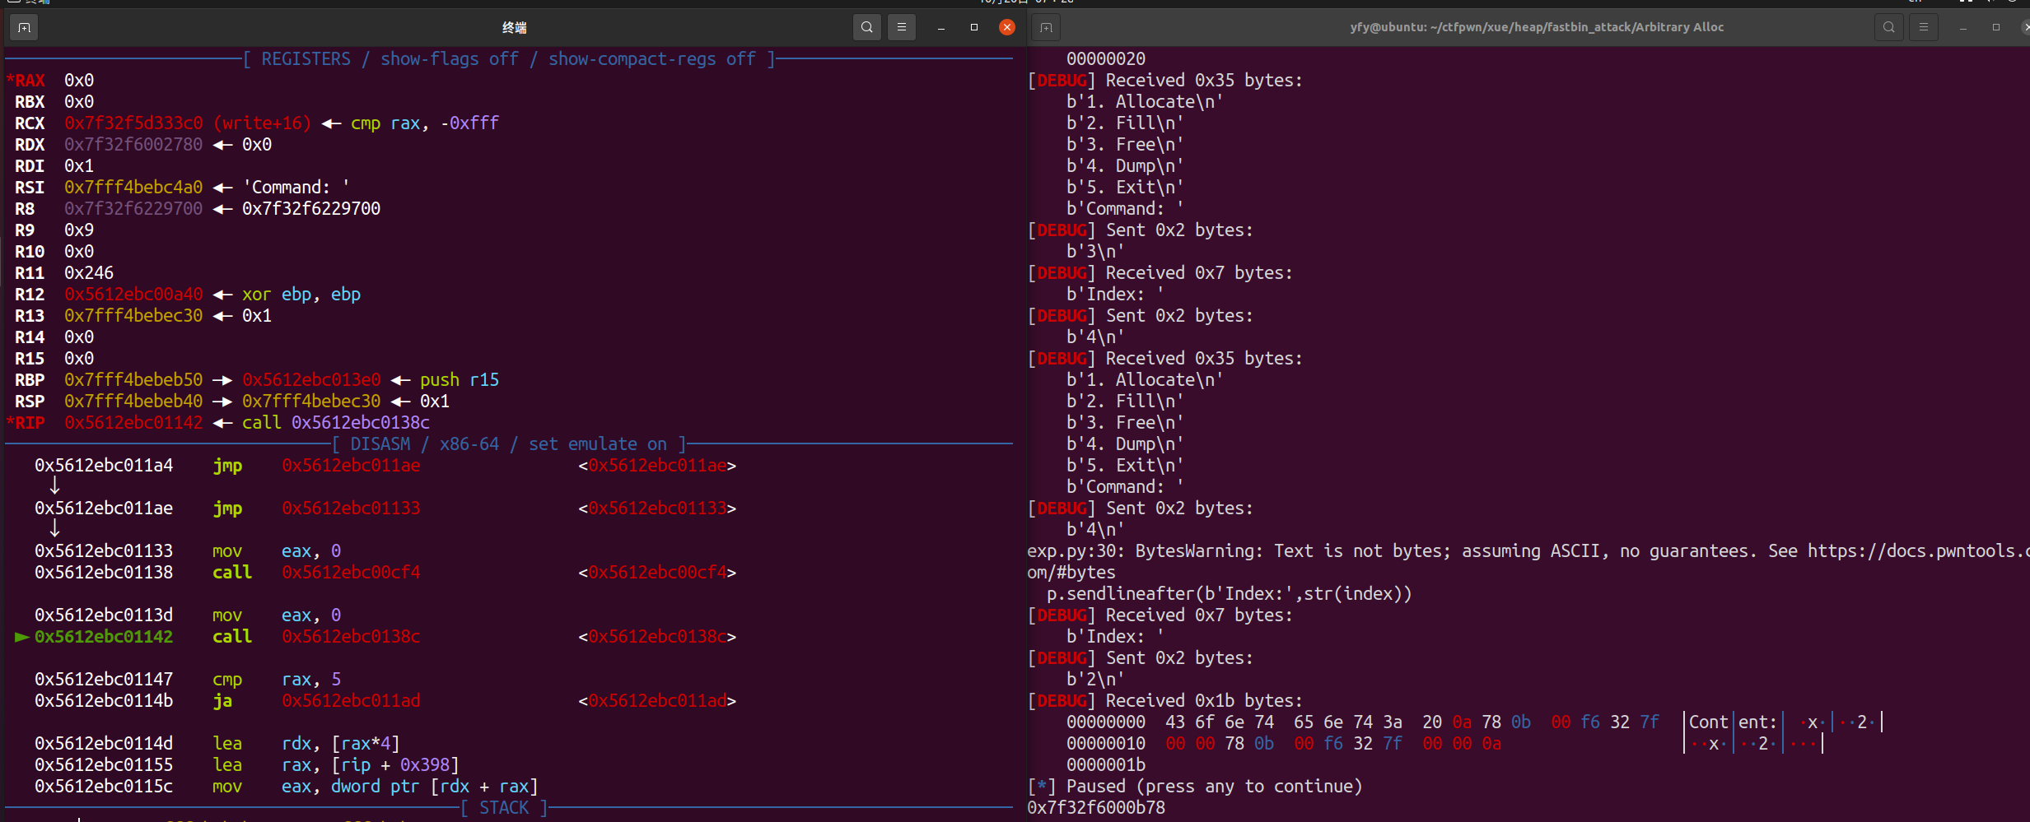Viewport: 2030px width, 822px height.
Task: Click leaked address 0x7f32f6000b78
Action: pos(1096,808)
